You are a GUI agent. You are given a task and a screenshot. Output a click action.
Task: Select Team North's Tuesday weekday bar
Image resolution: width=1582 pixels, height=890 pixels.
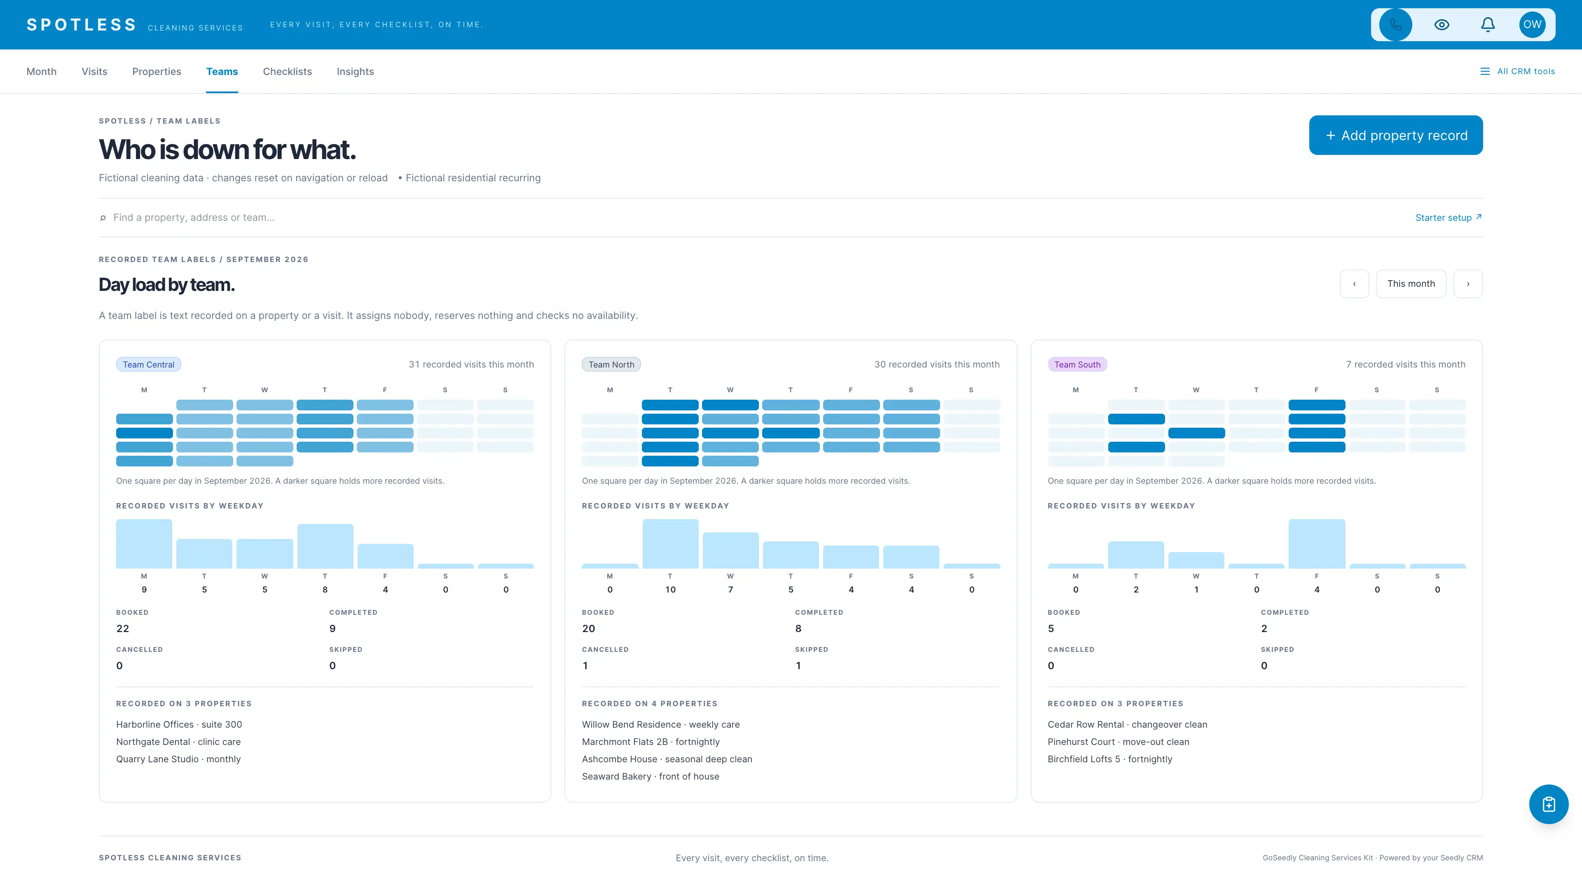tap(670, 543)
